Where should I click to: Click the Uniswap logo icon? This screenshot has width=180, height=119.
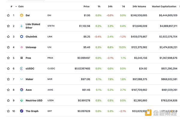(22, 47)
